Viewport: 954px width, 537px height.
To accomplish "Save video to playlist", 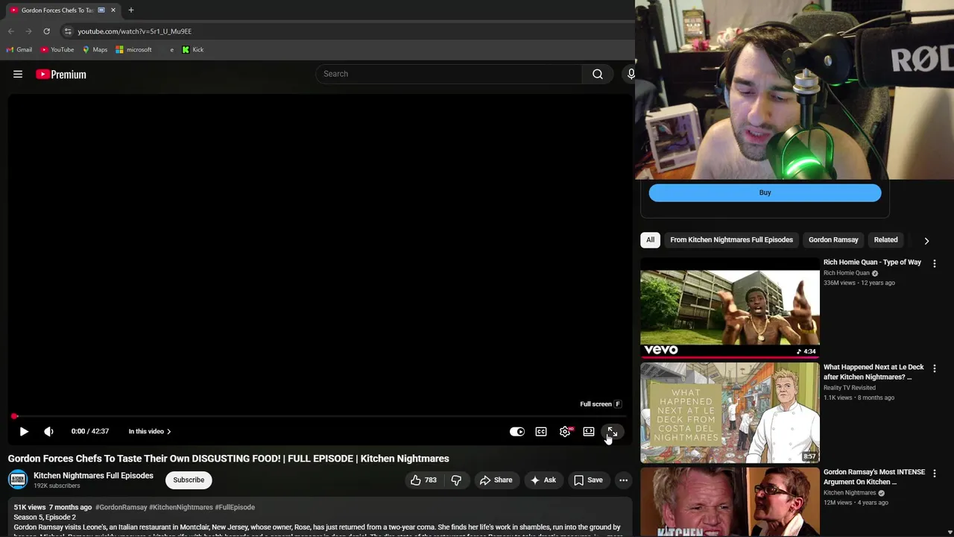I will pyautogui.click(x=588, y=480).
